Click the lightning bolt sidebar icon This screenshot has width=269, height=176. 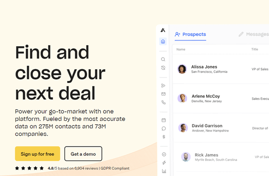click(163, 163)
